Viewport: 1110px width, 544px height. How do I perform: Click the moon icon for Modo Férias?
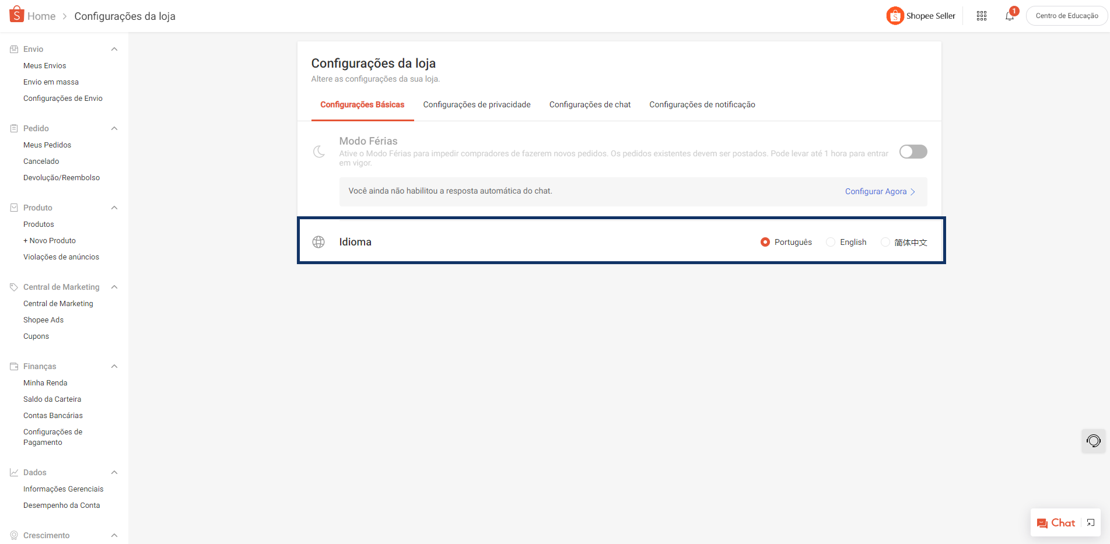(x=319, y=152)
